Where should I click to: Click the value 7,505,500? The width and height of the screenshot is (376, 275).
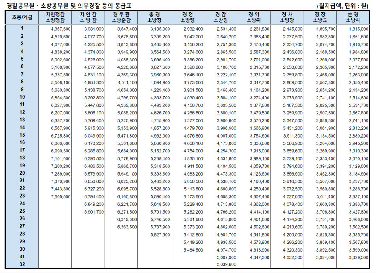pyautogui.click(x=61, y=197)
